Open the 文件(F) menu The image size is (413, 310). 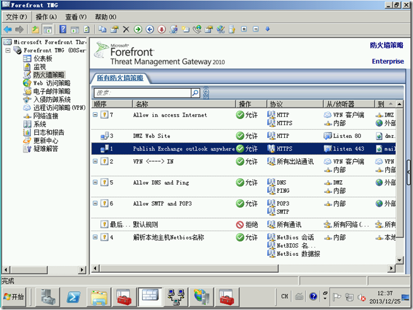click(x=16, y=17)
